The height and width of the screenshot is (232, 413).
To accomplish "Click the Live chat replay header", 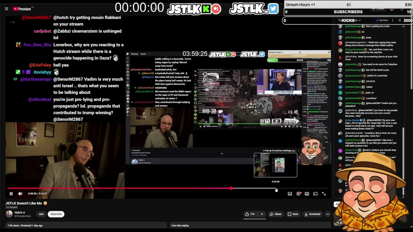I will 180,226.
